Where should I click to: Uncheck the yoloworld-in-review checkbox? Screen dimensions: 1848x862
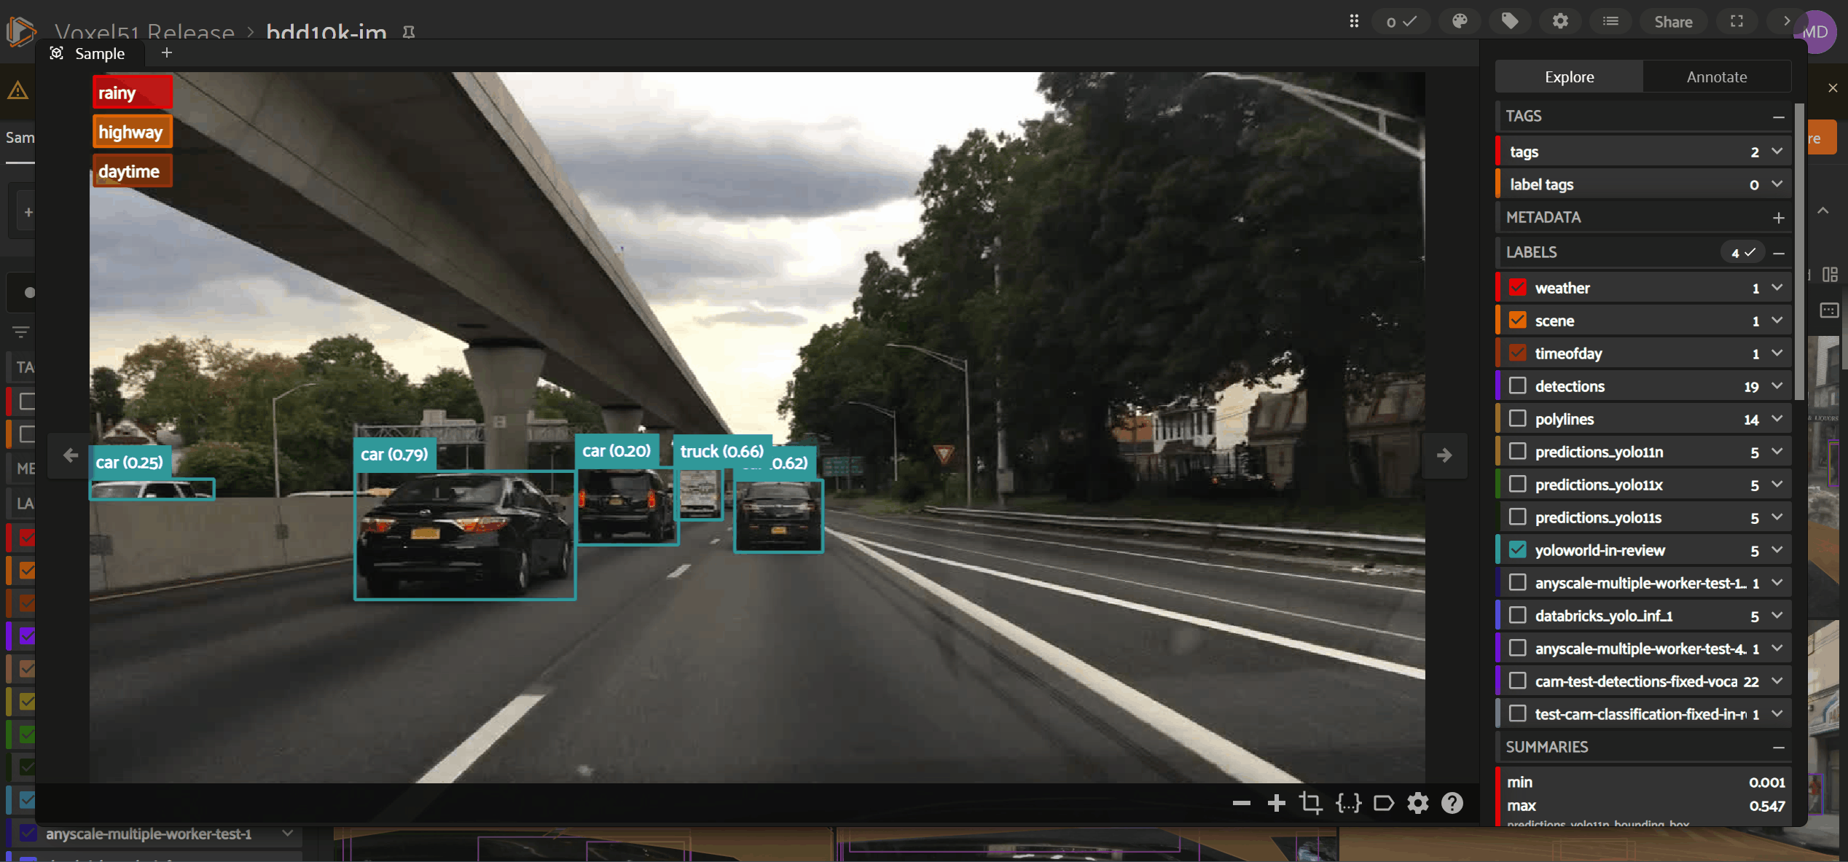tap(1517, 549)
